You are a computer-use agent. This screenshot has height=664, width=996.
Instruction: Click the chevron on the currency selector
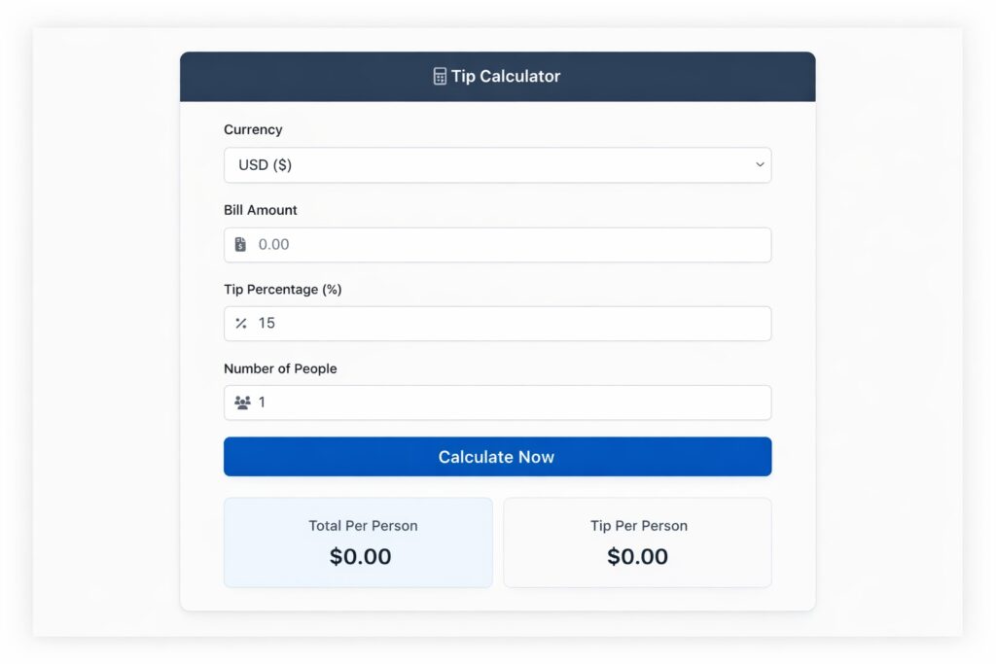pos(759,165)
